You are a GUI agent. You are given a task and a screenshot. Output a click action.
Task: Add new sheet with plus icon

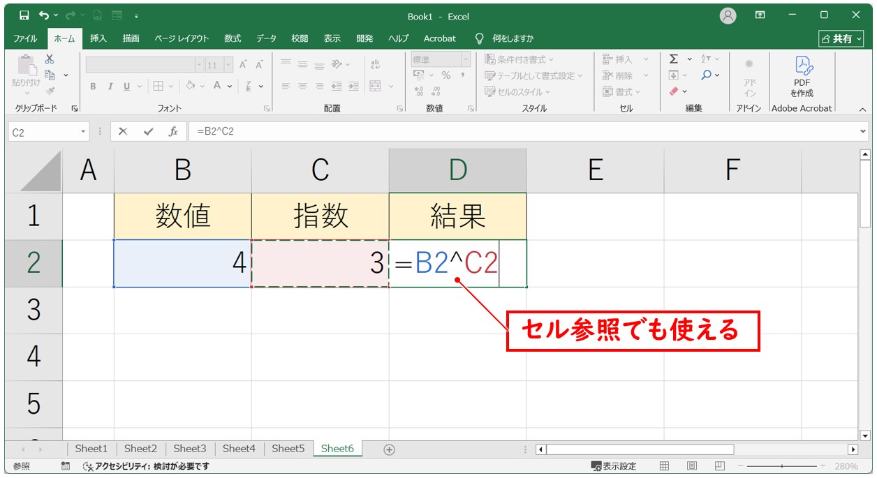(x=390, y=449)
